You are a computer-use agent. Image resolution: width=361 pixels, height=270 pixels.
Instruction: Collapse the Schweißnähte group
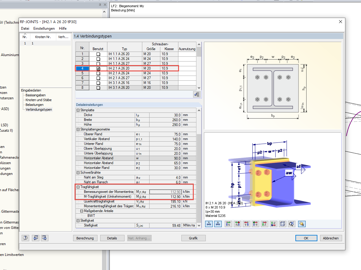[x=78, y=172]
